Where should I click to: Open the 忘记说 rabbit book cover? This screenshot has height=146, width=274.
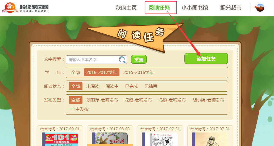(110, 139)
